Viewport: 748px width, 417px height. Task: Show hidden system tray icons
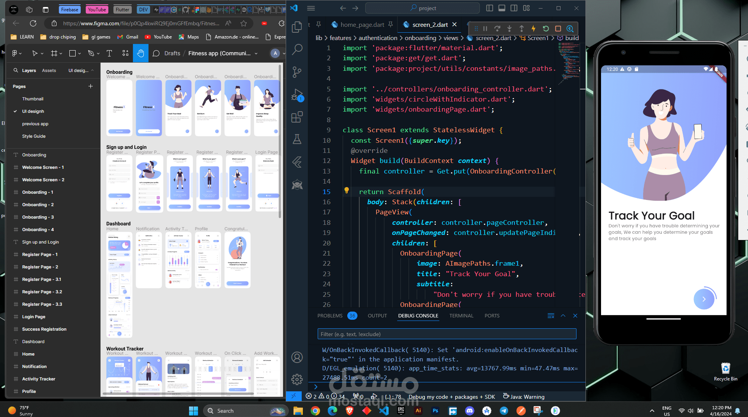click(x=652, y=411)
